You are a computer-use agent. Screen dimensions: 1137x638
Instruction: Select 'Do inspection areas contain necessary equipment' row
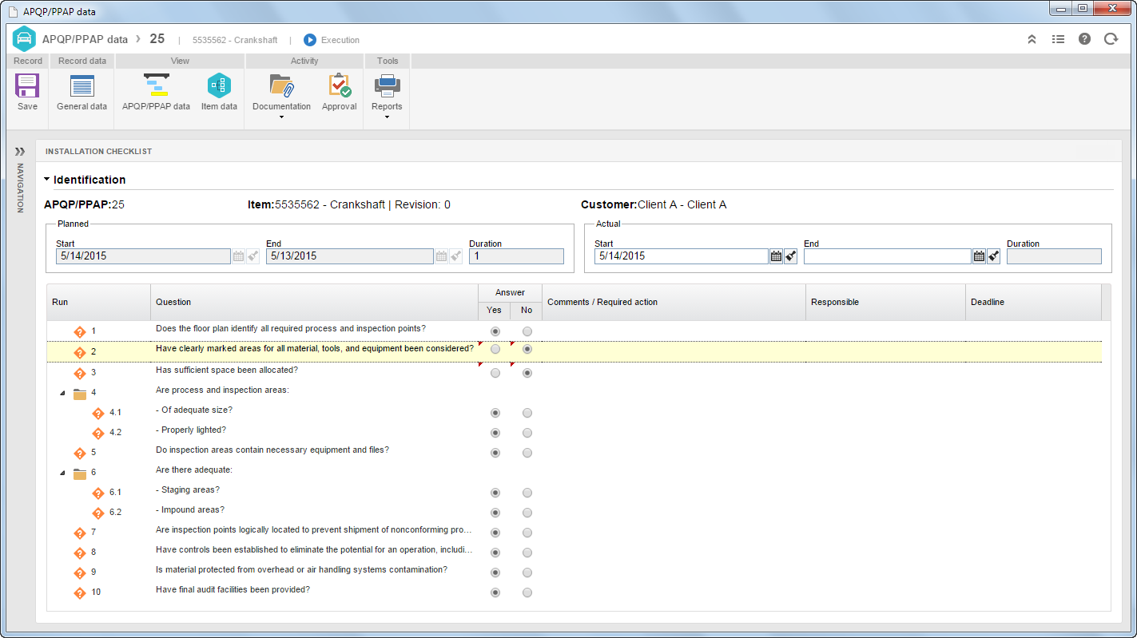pos(574,452)
